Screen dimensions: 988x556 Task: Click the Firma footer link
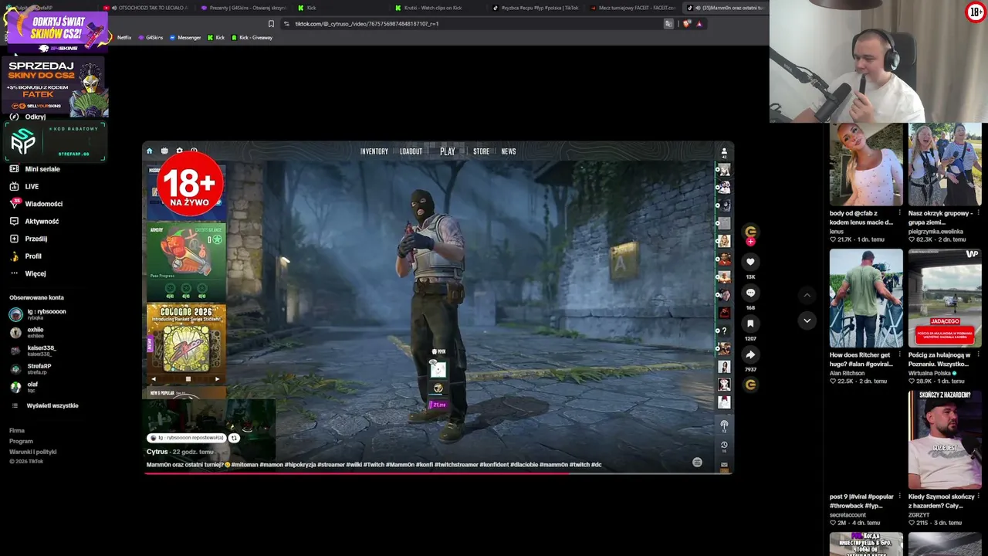tap(17, 430)
